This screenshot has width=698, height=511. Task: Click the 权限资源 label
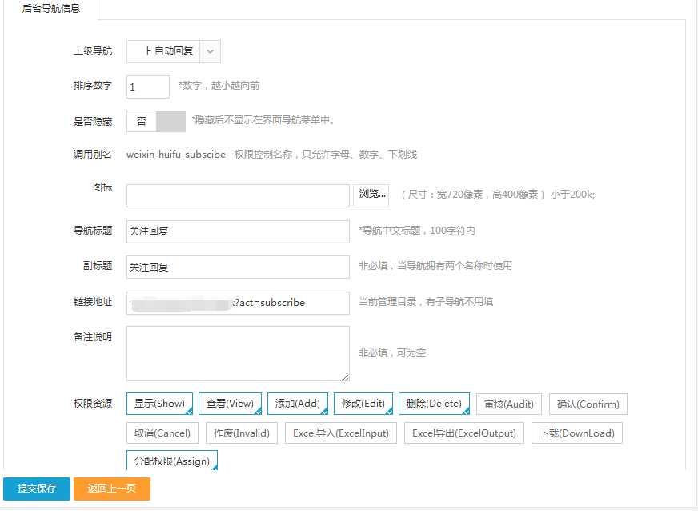tap(93, 404)
